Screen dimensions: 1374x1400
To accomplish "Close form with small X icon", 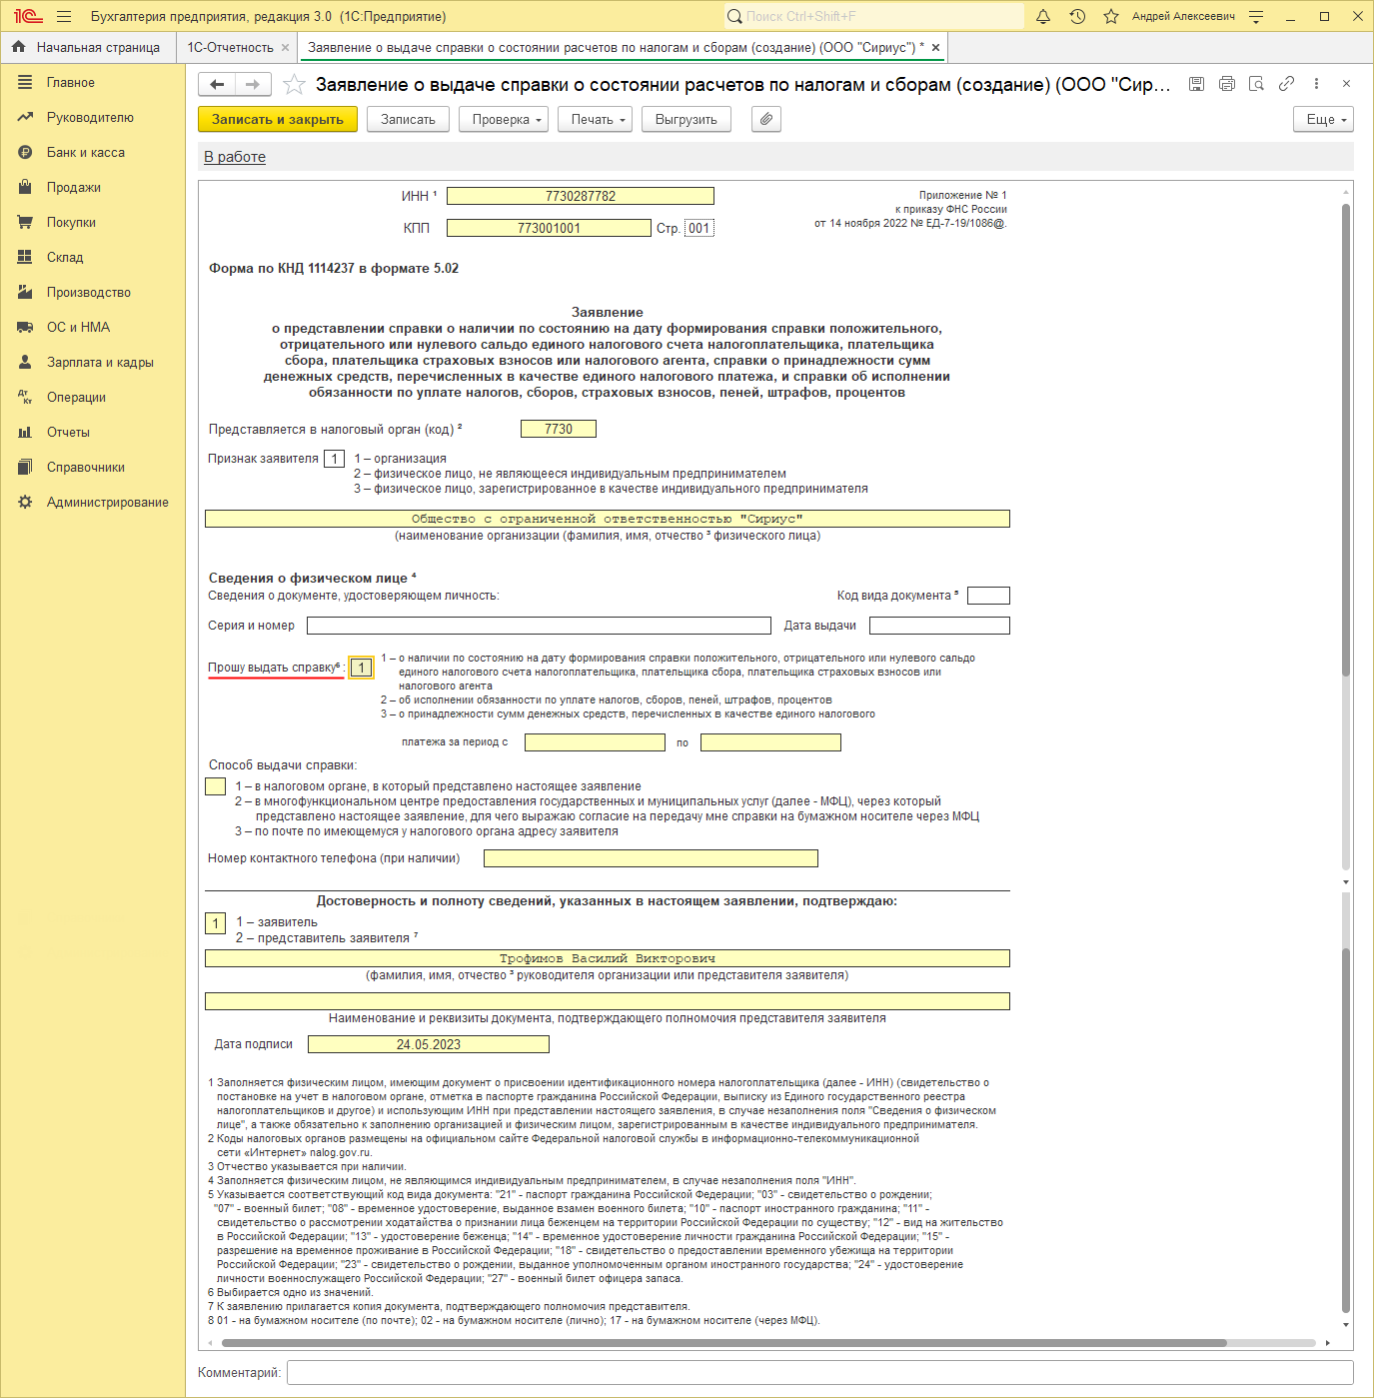I will pyautogui.click(x=1346, y=84).
